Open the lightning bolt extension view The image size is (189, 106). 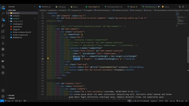point(3,73)
